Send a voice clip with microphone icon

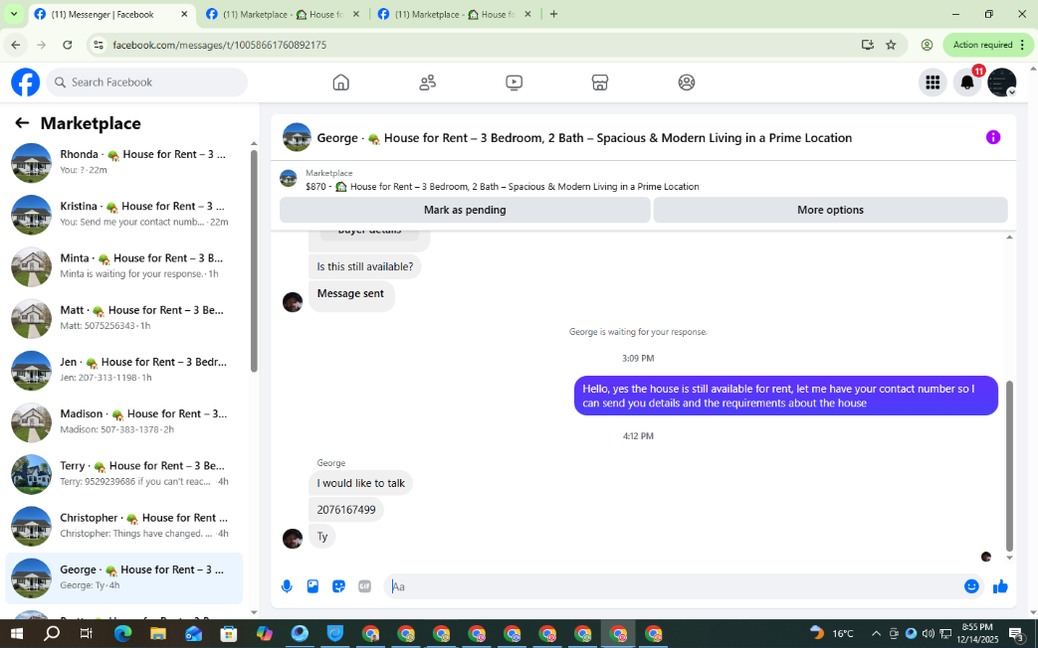coord(287,586)
